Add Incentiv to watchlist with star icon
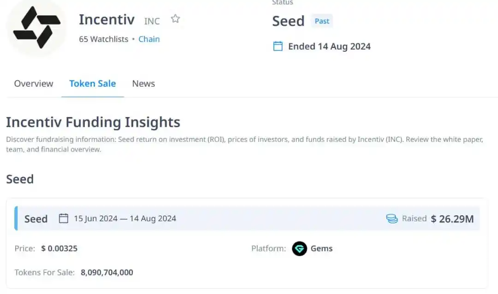The height and width of the screenshot is (294, 498). click(175, 19)
